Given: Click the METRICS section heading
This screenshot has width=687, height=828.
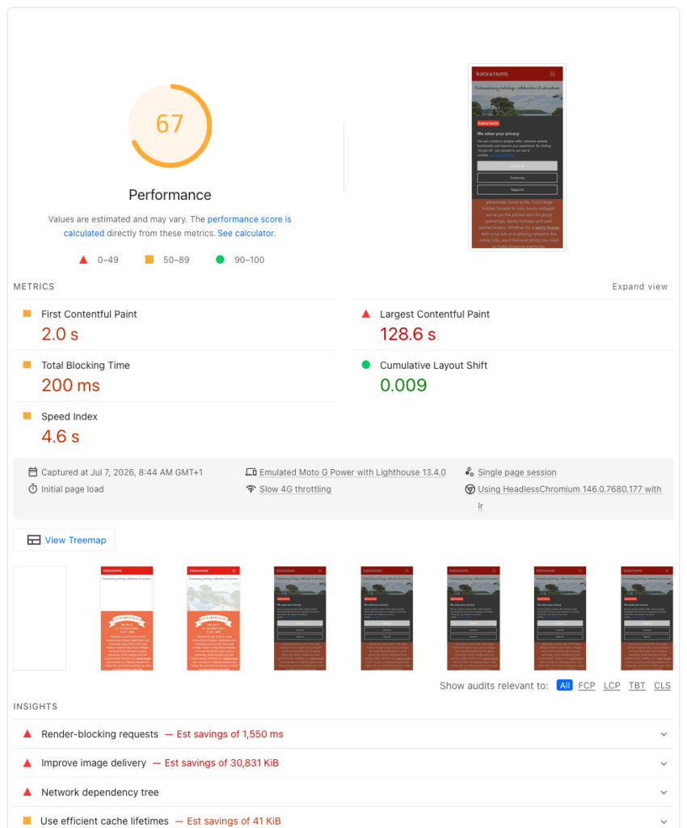Looking at the screenshot, I should 34,286.
